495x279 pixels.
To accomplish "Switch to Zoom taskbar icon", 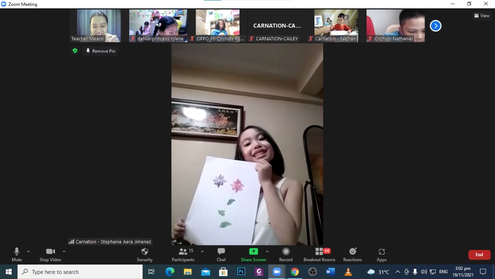I will pos(277,272).
